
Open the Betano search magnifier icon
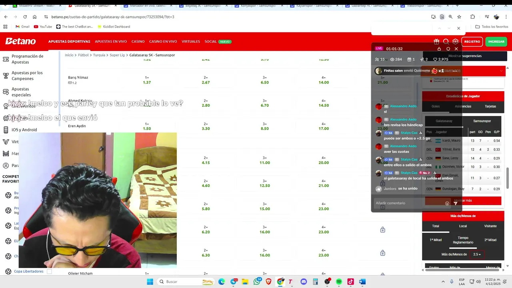(446, 42)
